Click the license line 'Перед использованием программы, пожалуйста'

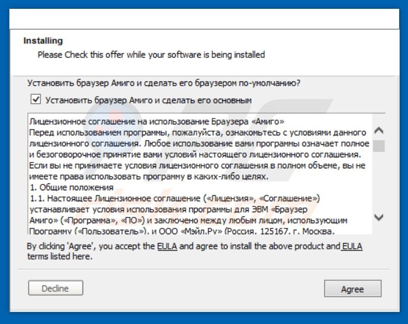click(198, 133)
